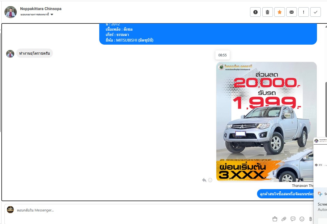Click customer's small avatar beside message
The image size is (327, 224).
[x=10, y=54]
